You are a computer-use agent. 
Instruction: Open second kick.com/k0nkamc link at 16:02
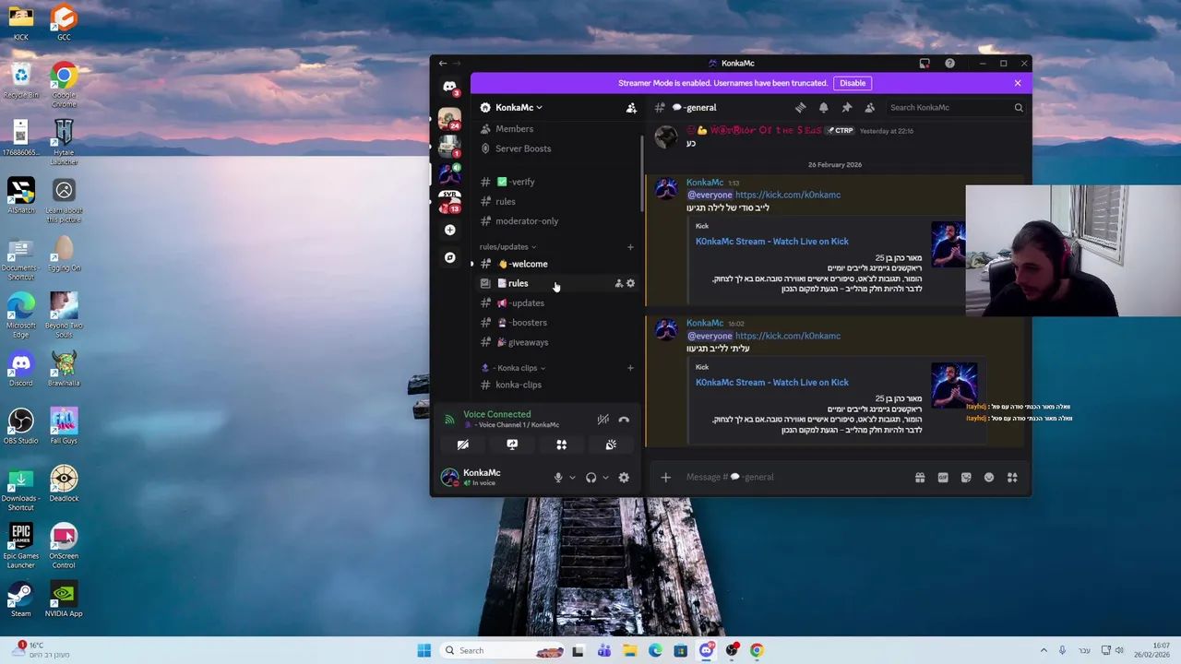788,337
